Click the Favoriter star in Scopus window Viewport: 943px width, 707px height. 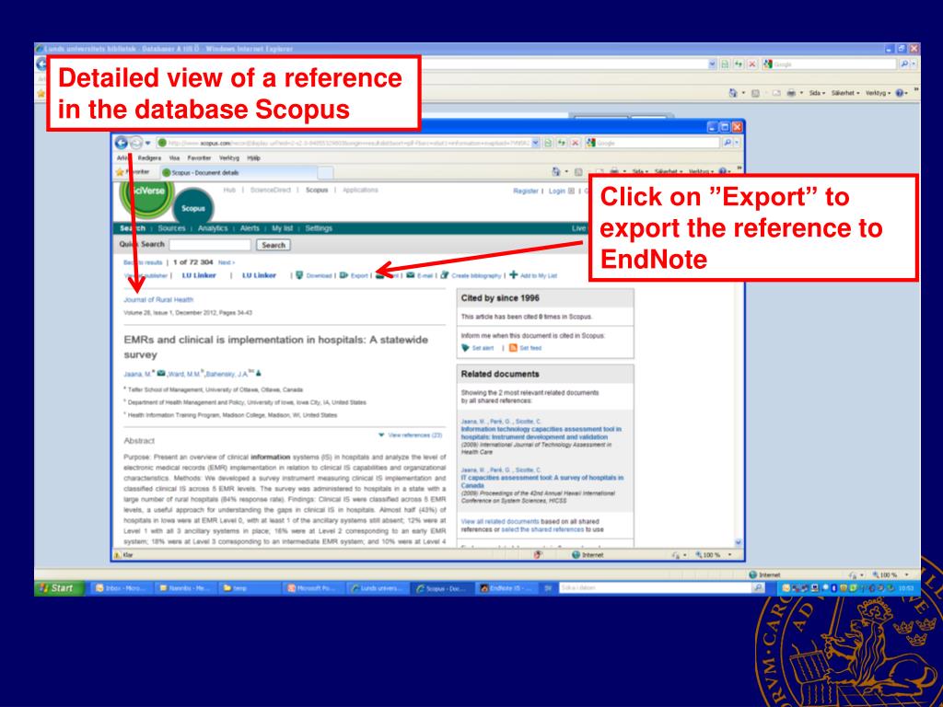(120, 172)
